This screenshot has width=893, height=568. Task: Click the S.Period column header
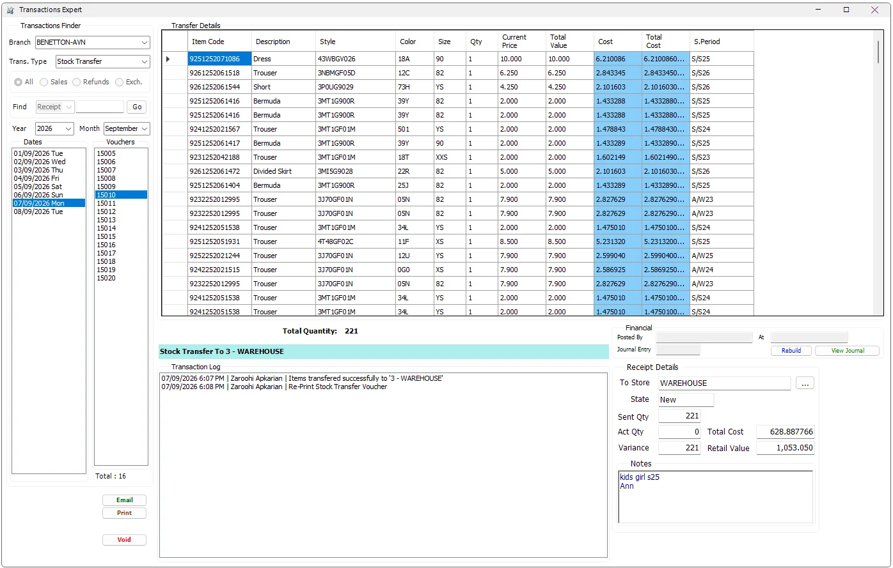[722, 42]
